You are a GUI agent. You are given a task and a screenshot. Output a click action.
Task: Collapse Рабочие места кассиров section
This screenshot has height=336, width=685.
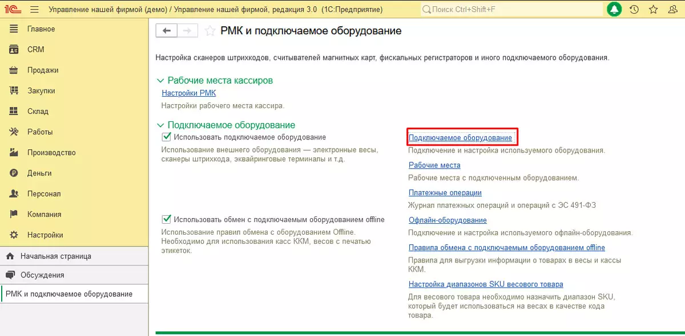(160, 81)
